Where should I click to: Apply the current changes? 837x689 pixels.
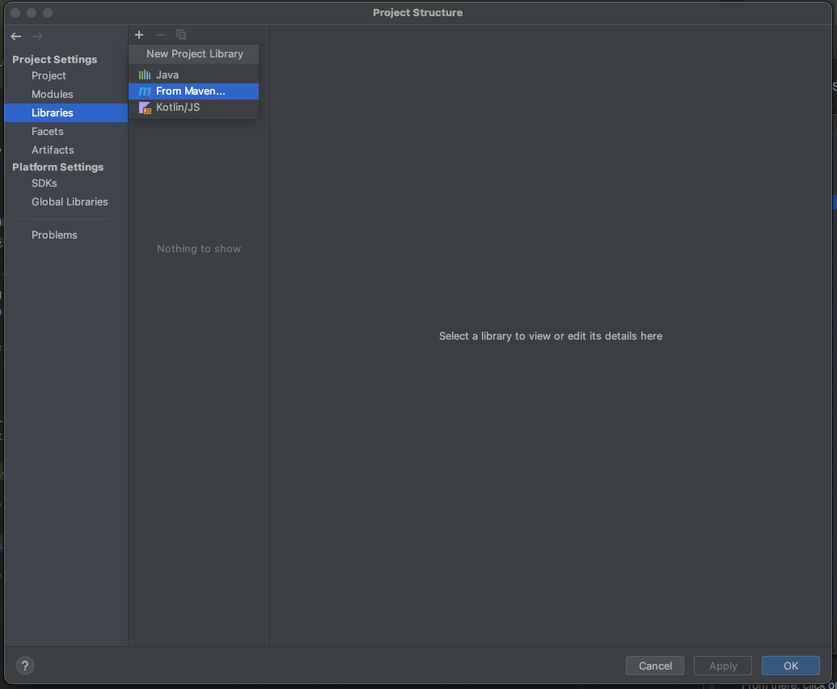722,666
